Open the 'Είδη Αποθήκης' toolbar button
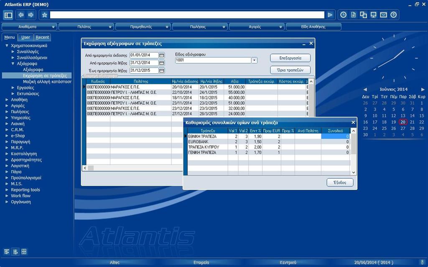This screenshot has width=428, height=267. click(x=313, y=27)
